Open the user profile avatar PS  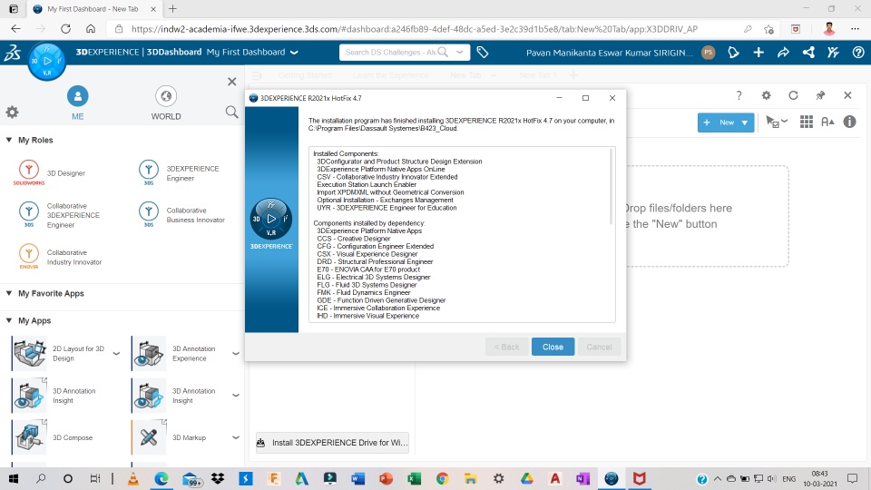point(708,53)
